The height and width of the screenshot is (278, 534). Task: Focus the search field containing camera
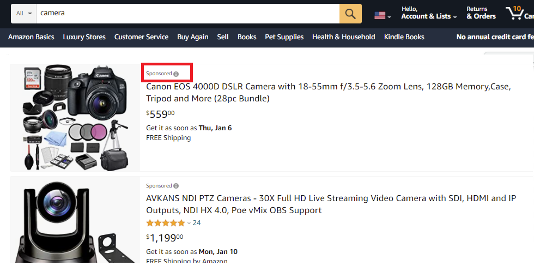tap(187, 14)
